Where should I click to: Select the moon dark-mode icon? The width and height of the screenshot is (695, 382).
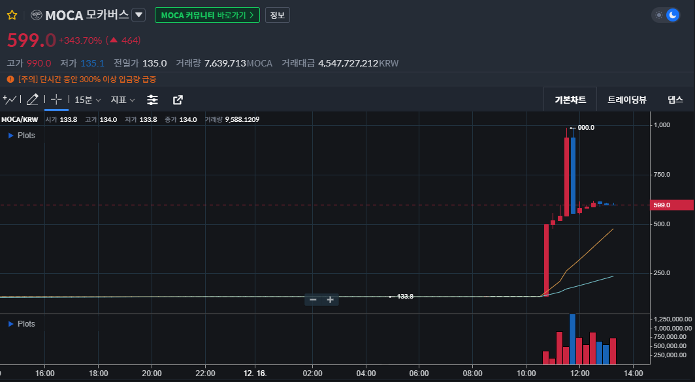[673, 15]
